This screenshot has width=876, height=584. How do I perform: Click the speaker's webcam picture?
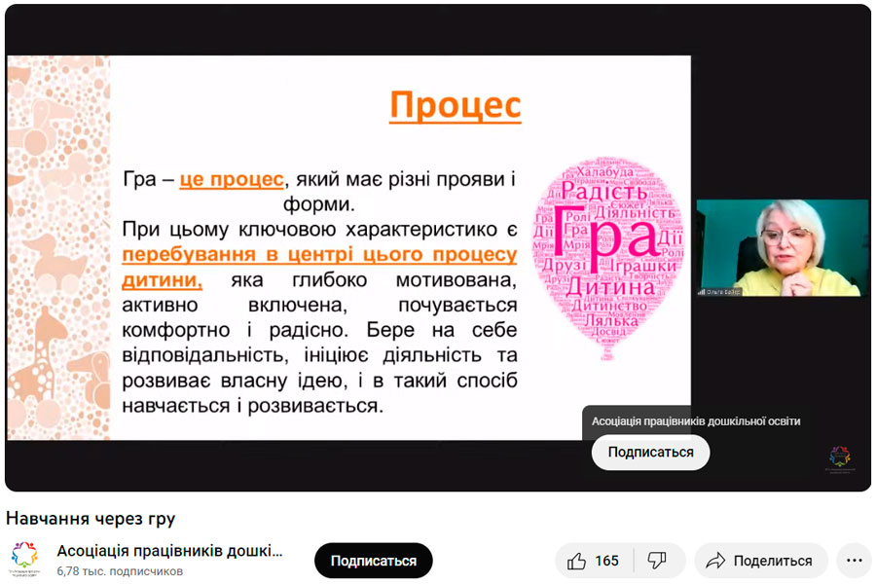point(782,247)
